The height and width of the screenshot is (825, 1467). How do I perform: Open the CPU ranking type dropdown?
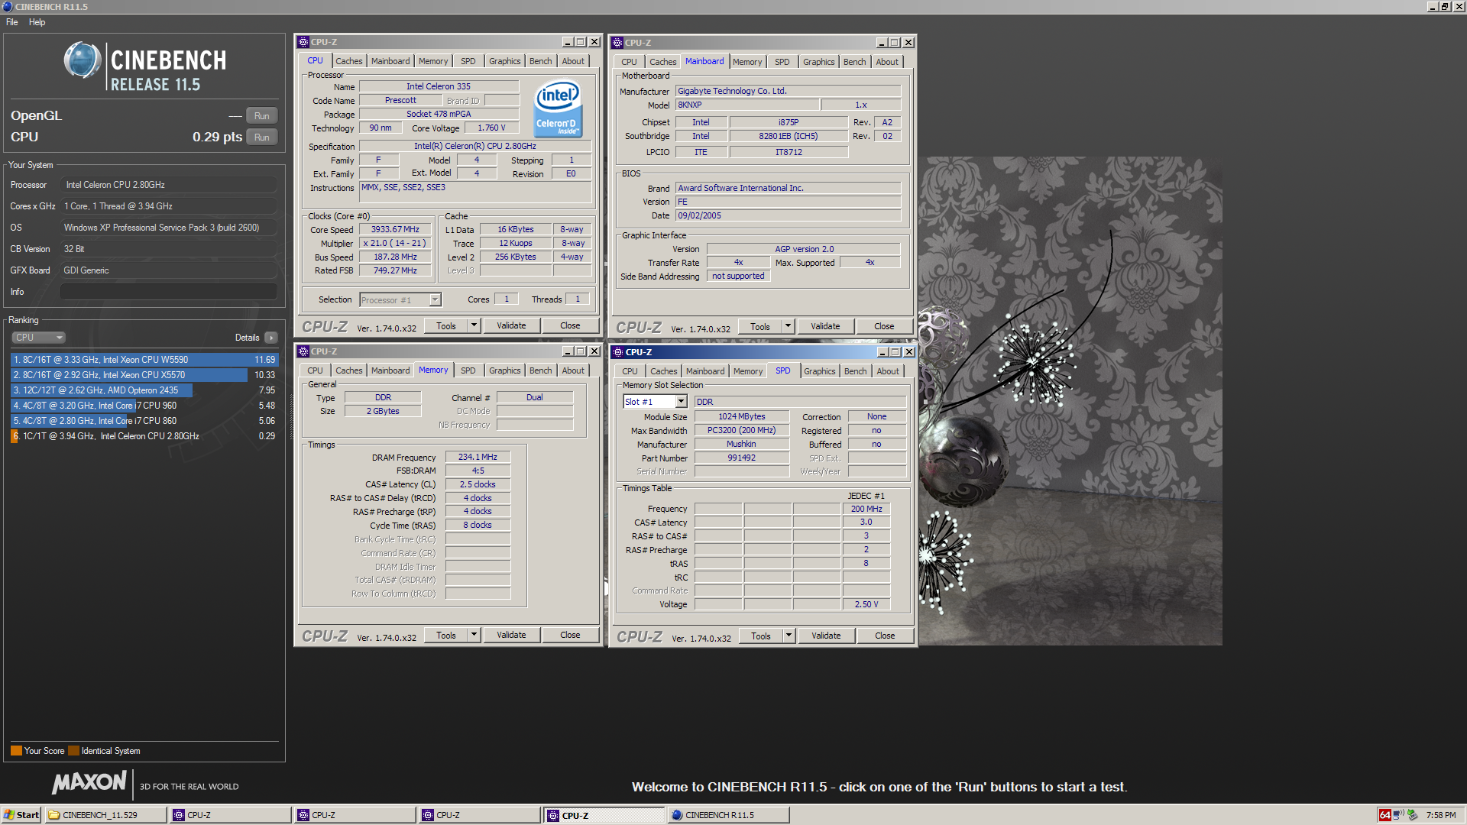pos(38,338)
